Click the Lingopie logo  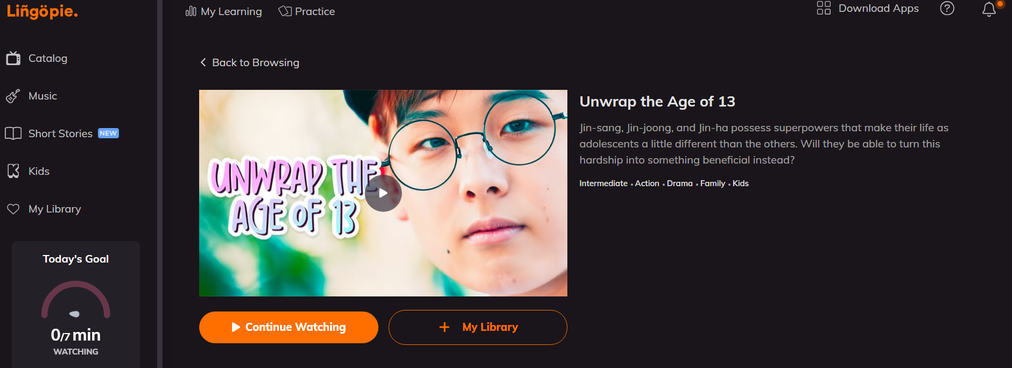(x=42, y=11)
